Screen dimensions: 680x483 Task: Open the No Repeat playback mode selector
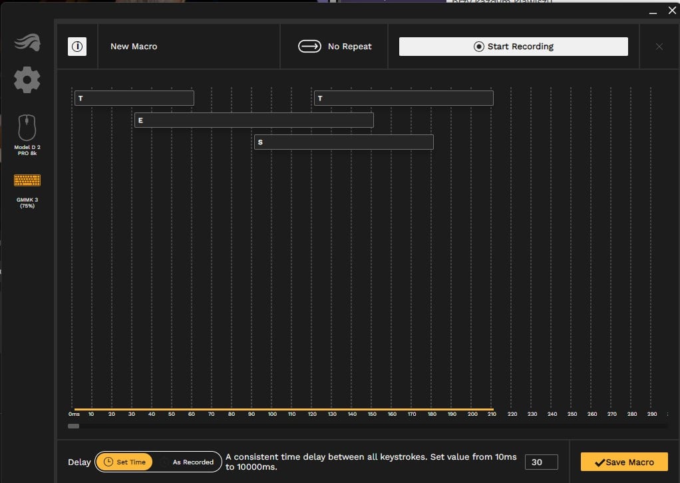(x=335, y=47)
